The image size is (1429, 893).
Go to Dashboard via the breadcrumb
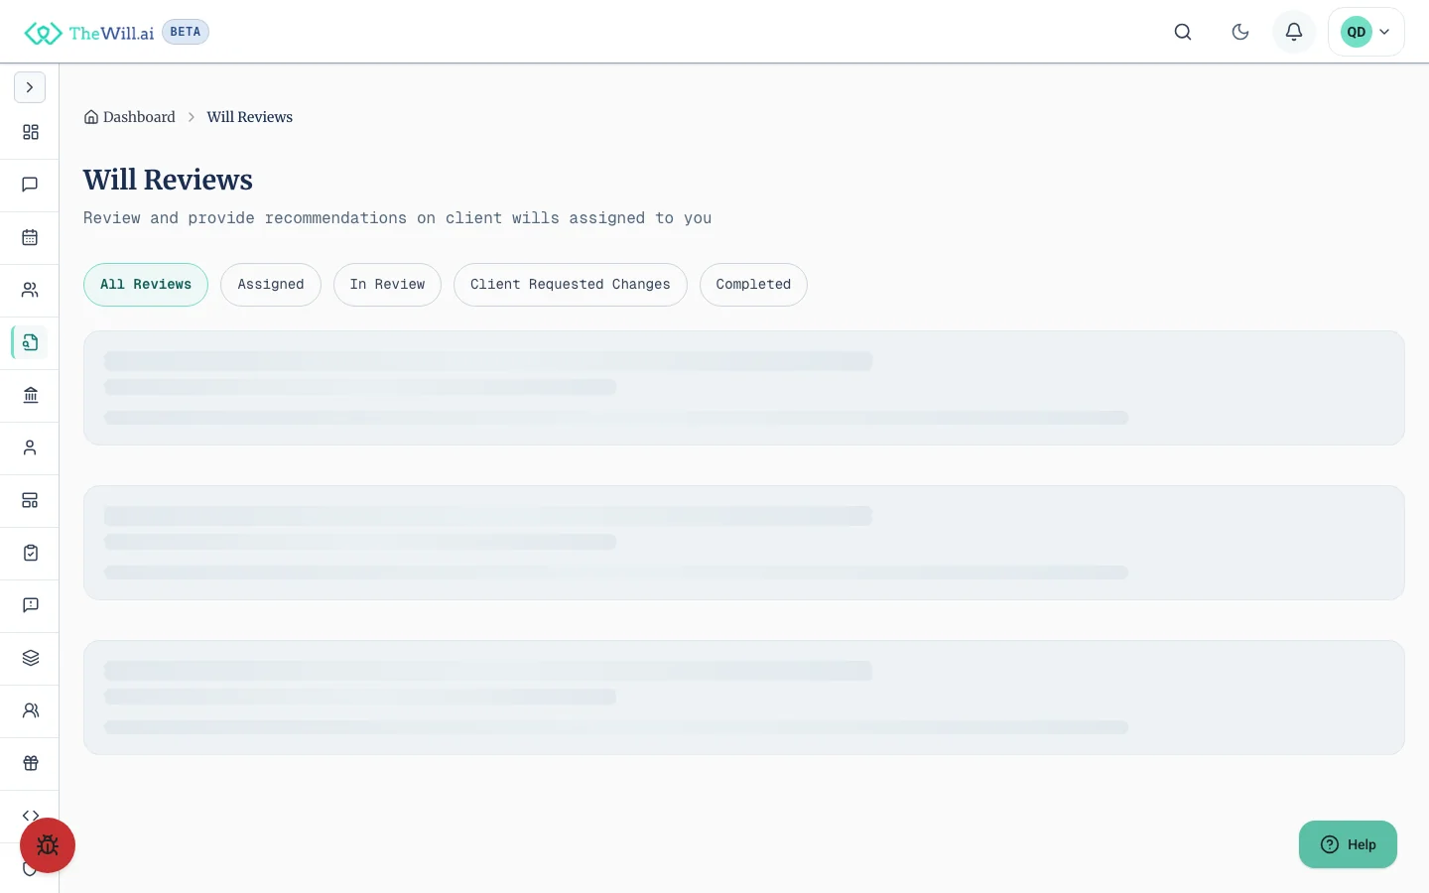130,117
